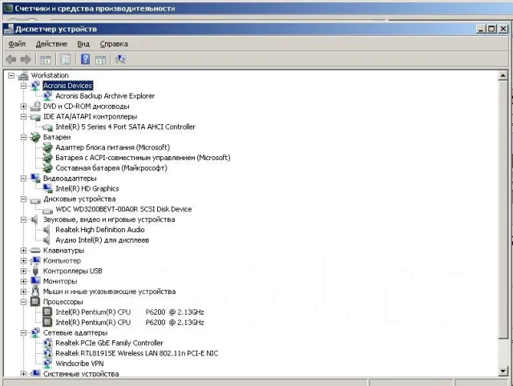
Task: Collapse the Батареи node
Action: click(23, 137)
